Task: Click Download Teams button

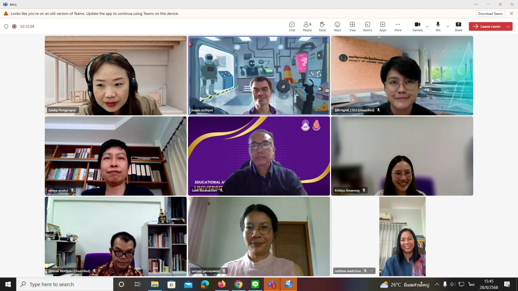Action: click(490, 14)
